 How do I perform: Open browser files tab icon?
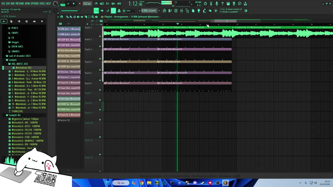click(11, 21)
